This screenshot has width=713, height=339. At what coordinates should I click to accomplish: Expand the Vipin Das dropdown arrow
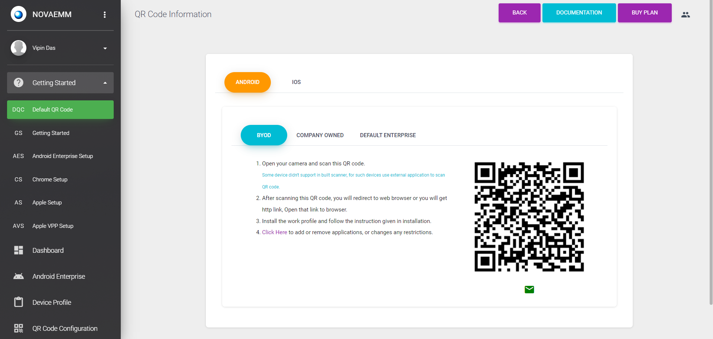tap(105, 48)
